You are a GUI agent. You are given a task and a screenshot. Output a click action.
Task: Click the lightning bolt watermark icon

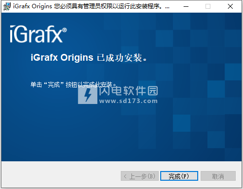coord(88,96)
